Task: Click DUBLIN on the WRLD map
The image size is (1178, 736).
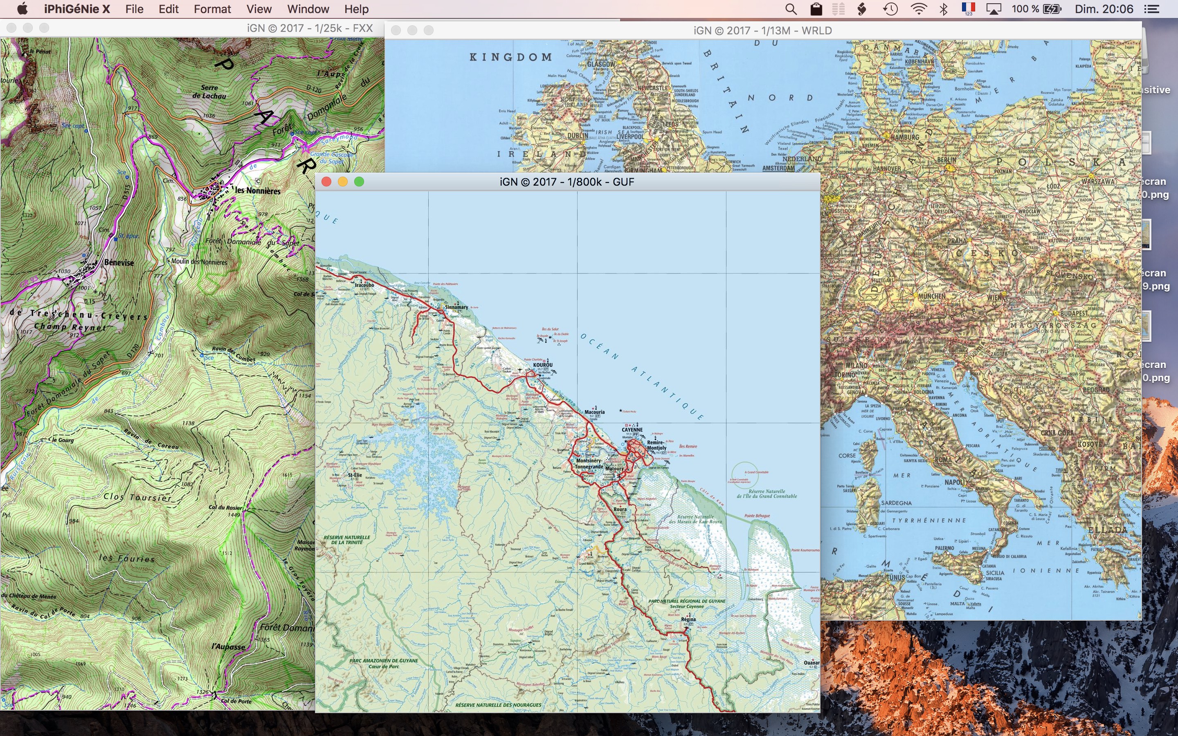Action: point(578,135)
